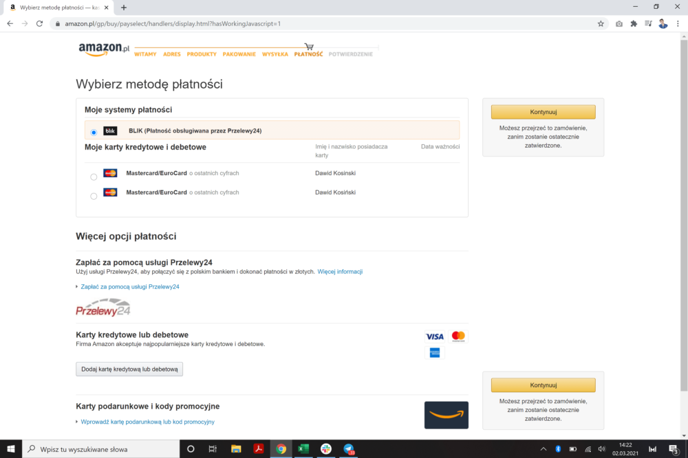This screenshot has width=688, height=458.
Task: Close the Wybierz metodę płatności tab
Action: tap(106, 8)
